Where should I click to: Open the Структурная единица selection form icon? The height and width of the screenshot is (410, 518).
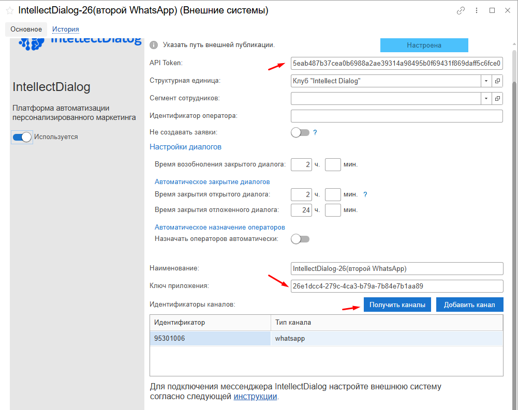(x=497, y=81)
